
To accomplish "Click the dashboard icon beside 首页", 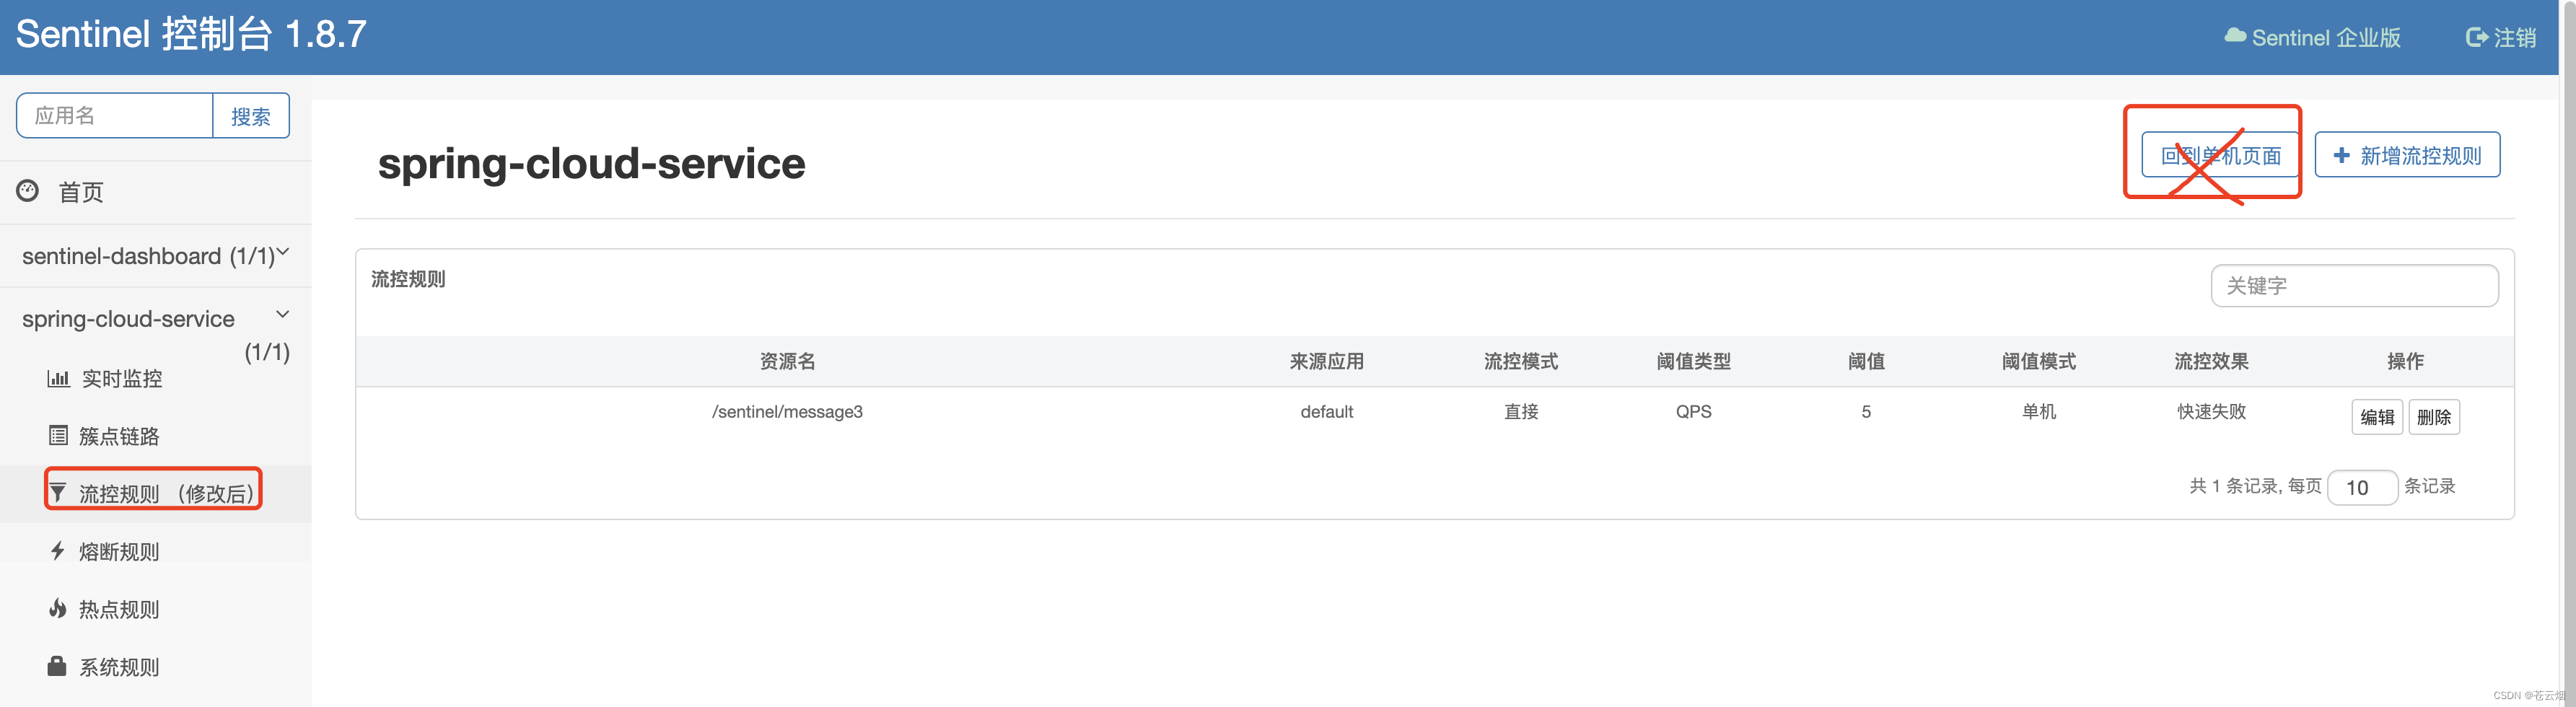I will tap(28, 190).
